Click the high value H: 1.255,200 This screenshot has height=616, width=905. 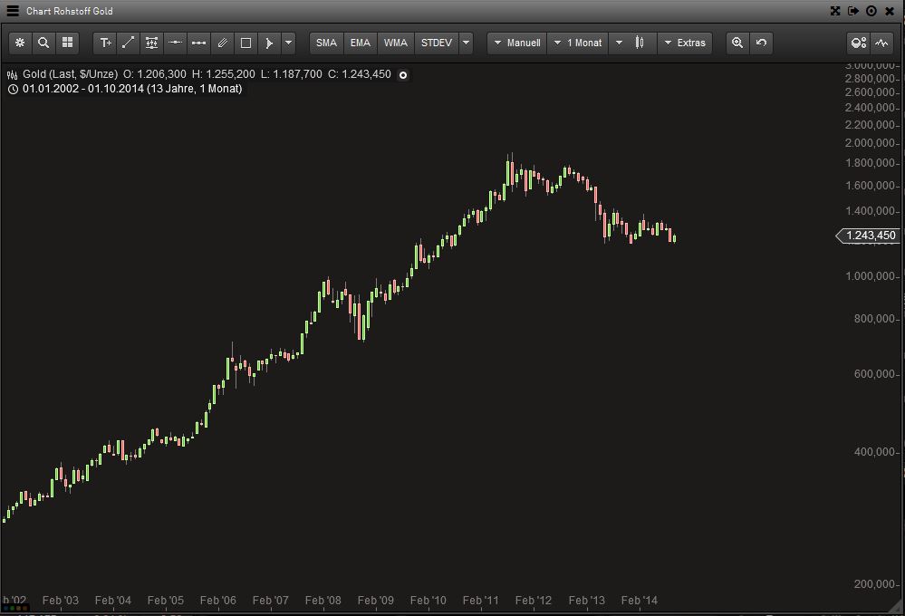point(224,74)
